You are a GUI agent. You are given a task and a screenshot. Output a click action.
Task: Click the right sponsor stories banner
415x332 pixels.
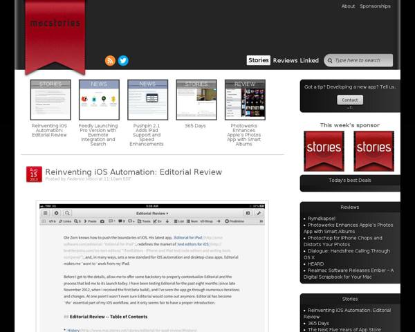[x=373, y=151]
